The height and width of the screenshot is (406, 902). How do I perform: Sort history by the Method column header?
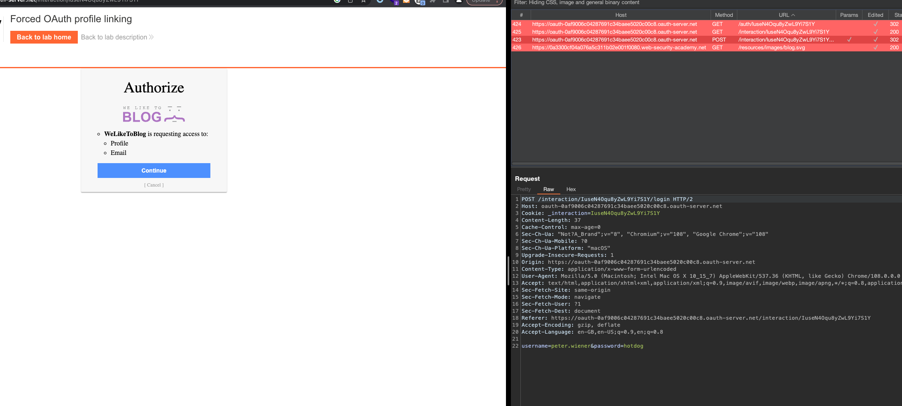(x=724, y=15)
